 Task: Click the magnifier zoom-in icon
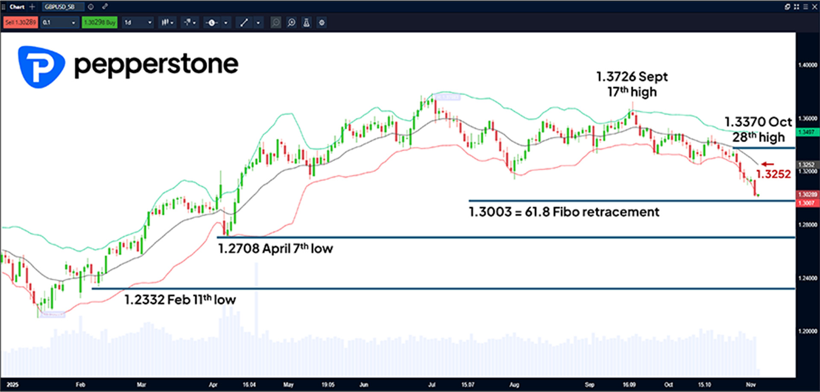coord(292,22)
